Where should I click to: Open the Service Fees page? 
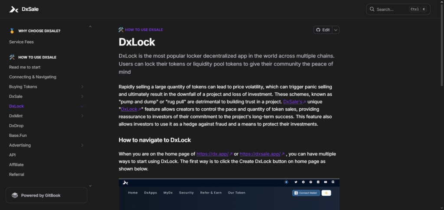pyautogui.click(x=21, y=42)
